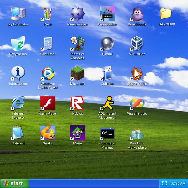The height and width of the screenshot is (188, 188).
Task: Select the Roblox shortcut icon
Action: (x=77, y=103)
